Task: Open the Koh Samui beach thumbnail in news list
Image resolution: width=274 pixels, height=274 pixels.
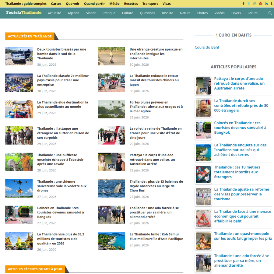Action: click(x=111, y=241)
